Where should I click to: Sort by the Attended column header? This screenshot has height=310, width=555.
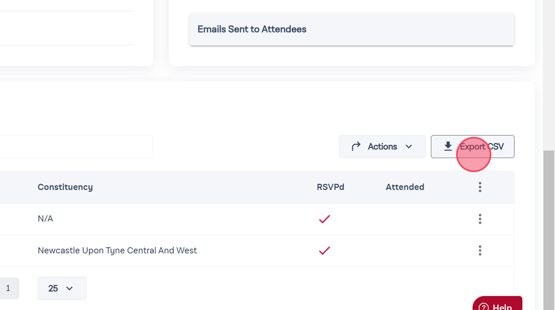[x=404, y=187]
